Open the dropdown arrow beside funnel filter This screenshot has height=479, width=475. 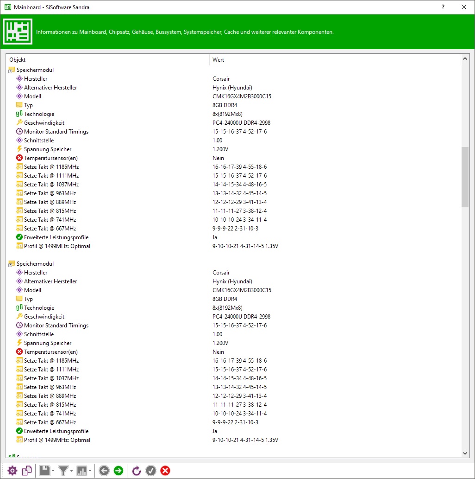click(71, 471)
